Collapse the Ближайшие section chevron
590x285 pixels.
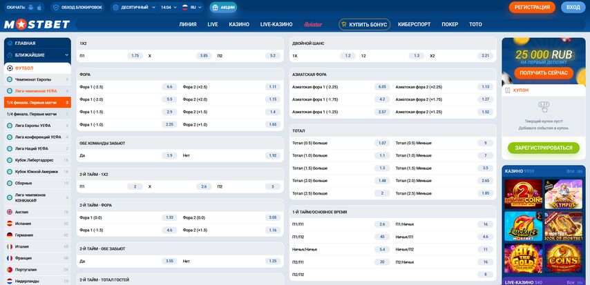pyautogui.click(x=66, y=55)
